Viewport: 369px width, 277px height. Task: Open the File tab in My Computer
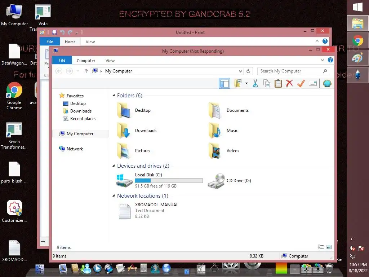pos(62,60)
